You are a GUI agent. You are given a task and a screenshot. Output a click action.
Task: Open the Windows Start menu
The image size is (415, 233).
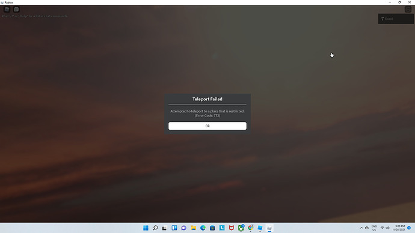[146, 228]
